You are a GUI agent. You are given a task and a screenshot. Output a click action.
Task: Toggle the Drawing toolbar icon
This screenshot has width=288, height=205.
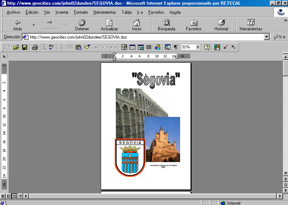pyautogui.click(x=157, y=47)
